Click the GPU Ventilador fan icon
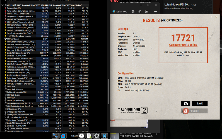222x139 pixels. [6, 39]
